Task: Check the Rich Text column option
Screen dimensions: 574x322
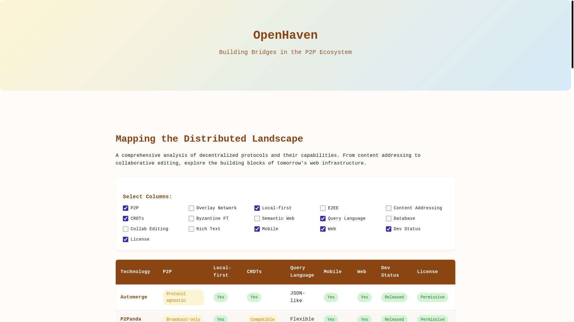Action: click(x=191, y=229)
